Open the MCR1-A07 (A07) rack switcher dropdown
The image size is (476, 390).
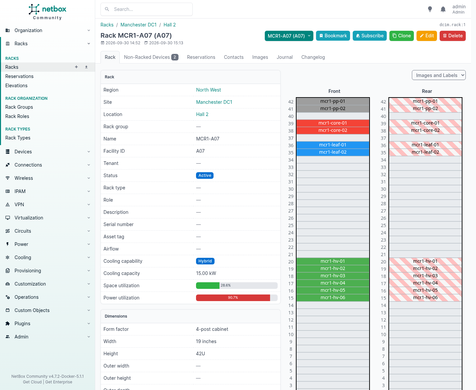point(289,36)
